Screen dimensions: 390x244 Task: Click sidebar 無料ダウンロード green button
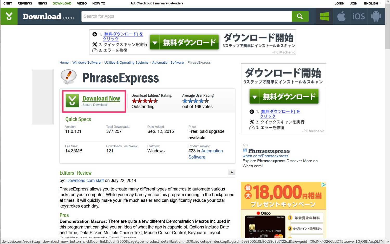284,96
